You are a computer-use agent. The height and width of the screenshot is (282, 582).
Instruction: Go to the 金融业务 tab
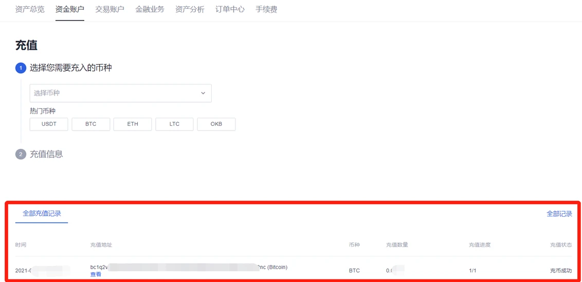point(150,9)
